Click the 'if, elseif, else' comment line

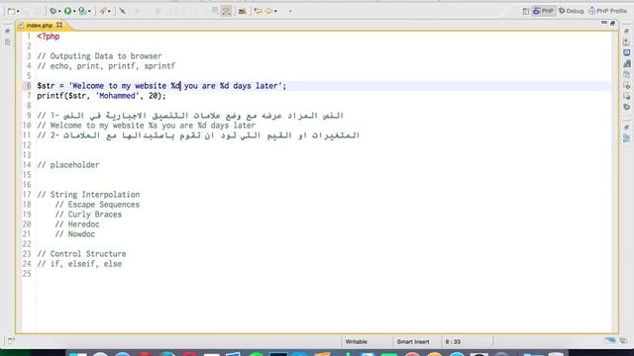tap(79, 264)
